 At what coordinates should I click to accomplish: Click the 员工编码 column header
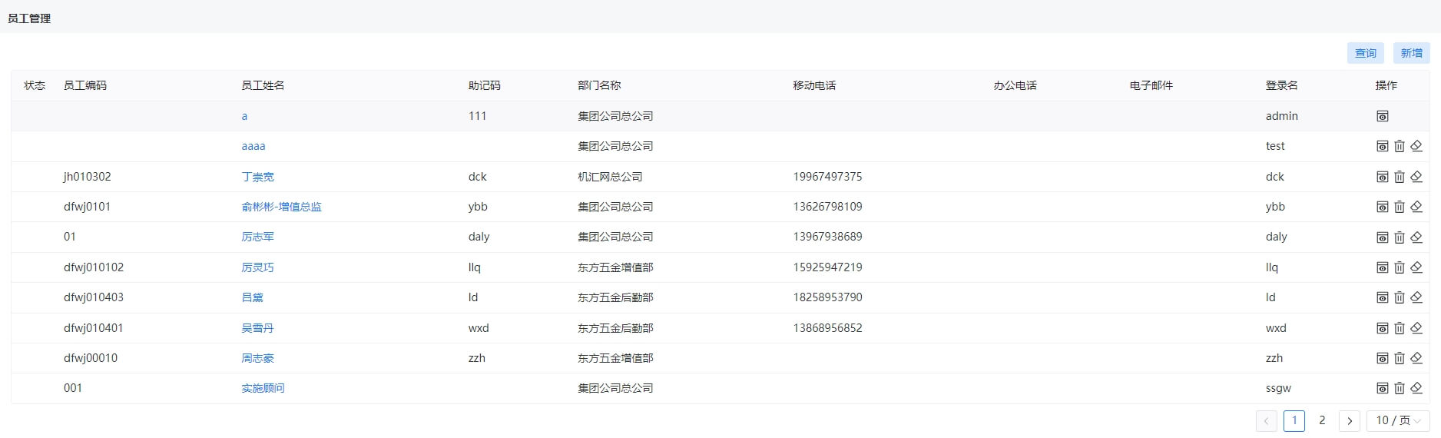coord(85,85)
